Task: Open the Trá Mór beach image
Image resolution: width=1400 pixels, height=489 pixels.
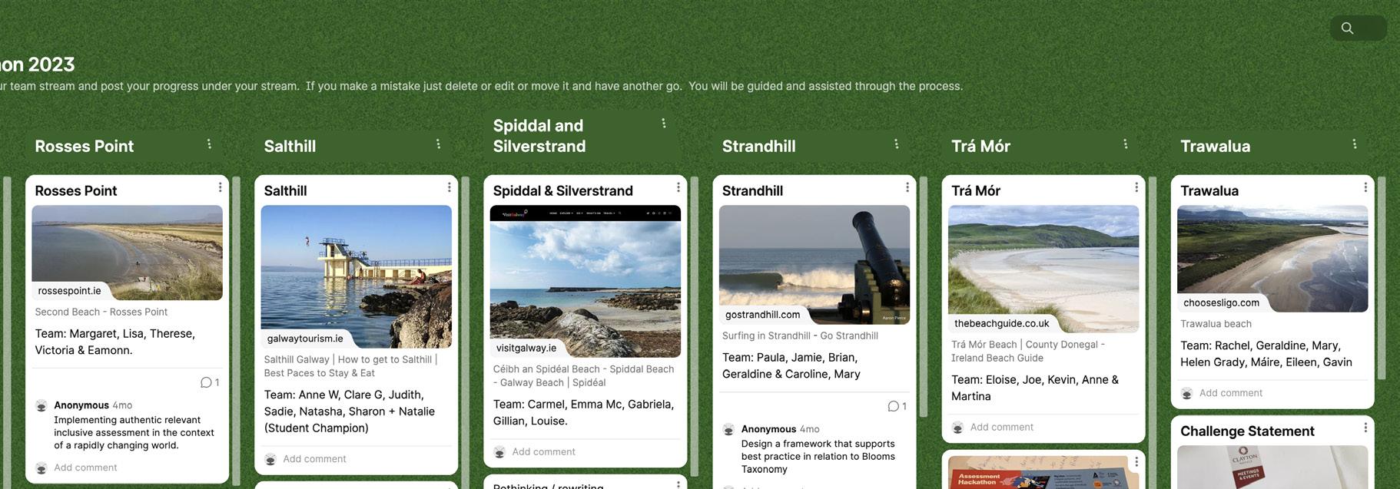Action: [x=1043, y=269]
